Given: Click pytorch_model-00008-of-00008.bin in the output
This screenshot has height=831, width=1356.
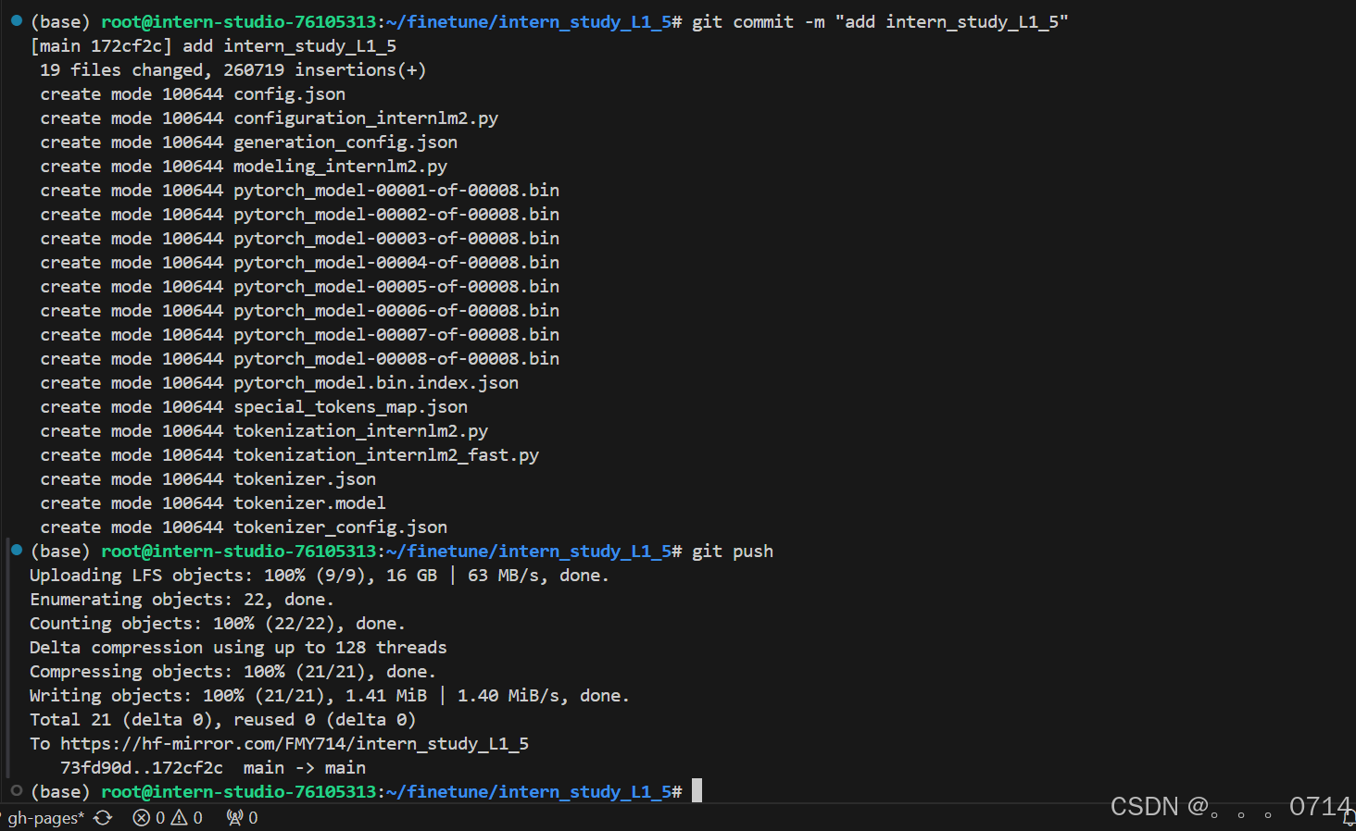Looking at the screenshot, I should click(396, 358).
